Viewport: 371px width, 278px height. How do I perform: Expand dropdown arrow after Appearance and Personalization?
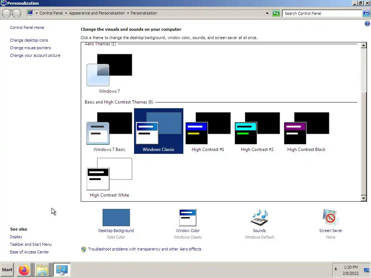128,13
